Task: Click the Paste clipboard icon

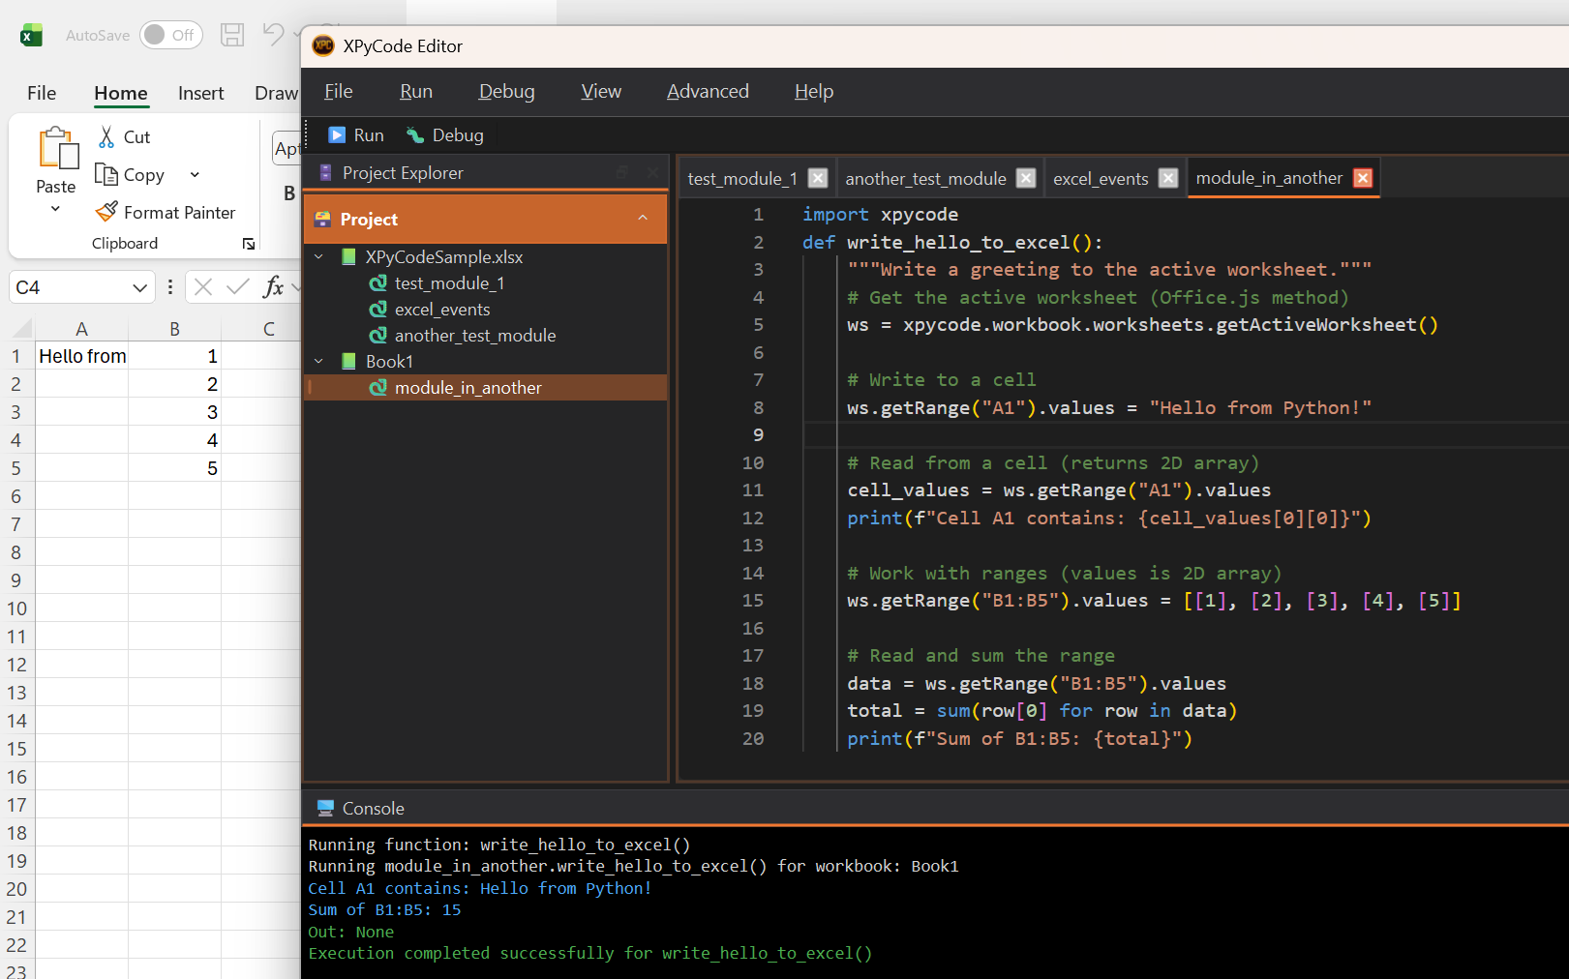Action: (57, 149)
